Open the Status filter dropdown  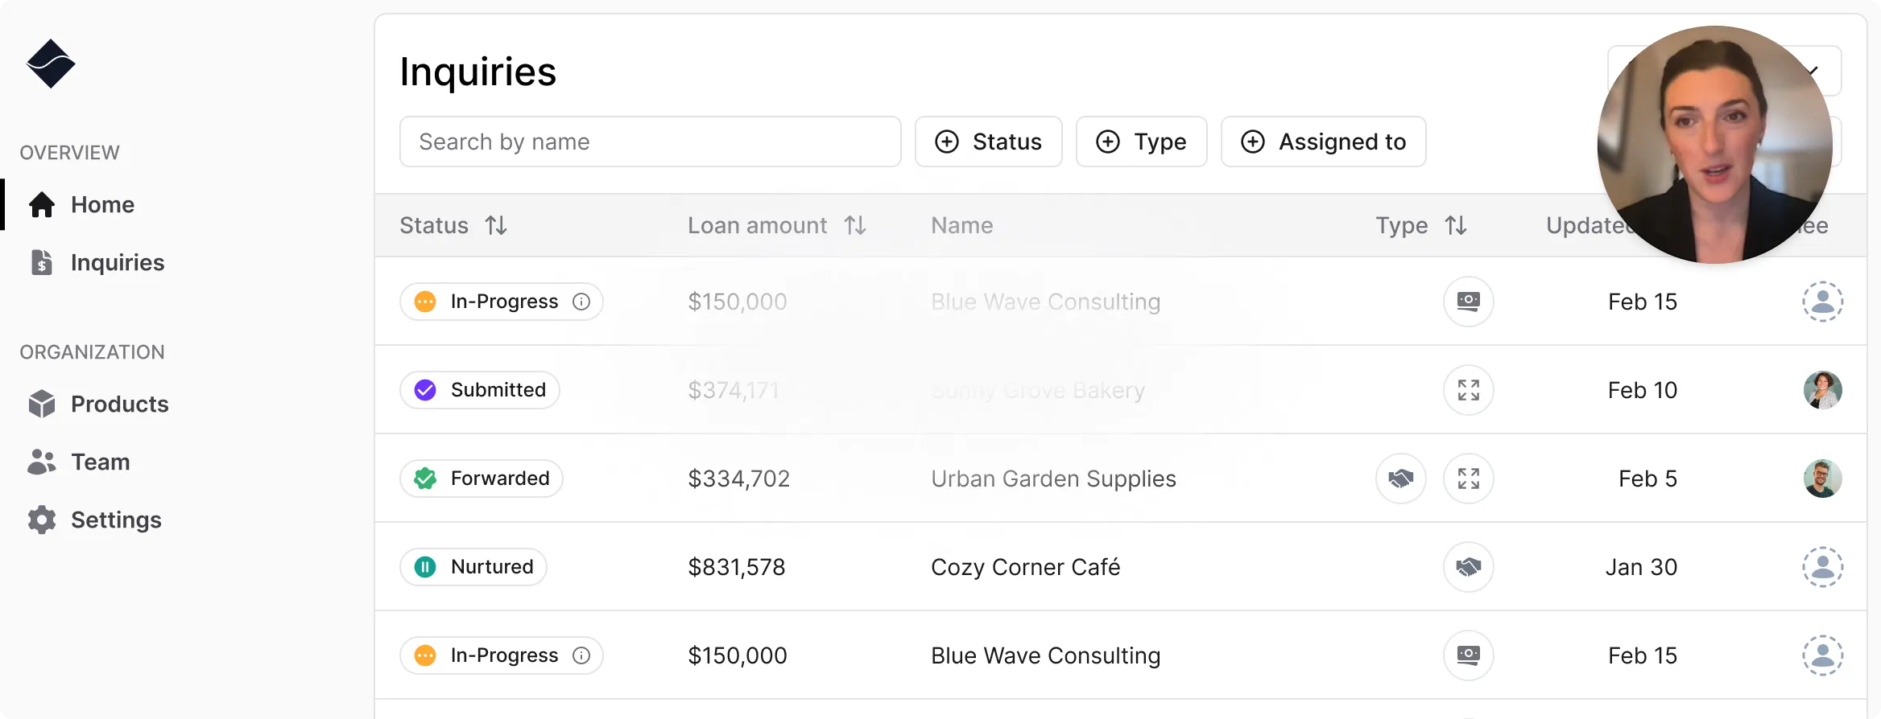pos(988,142)
